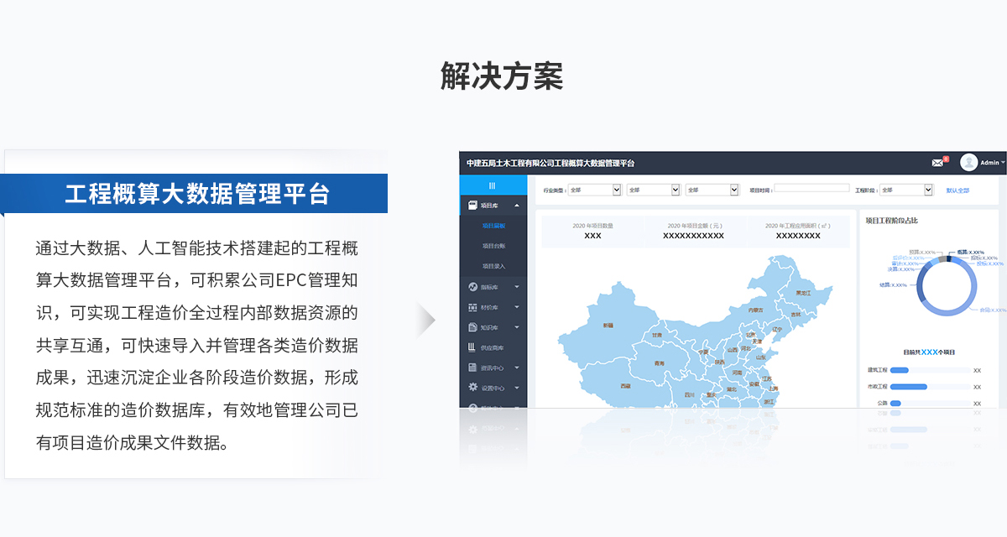Click the 材价库 grid icon
The width and height of the screenshot is (1007, 537).
click(x=472, y=307)
